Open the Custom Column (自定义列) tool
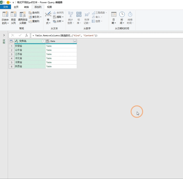This screenshot has width=183, height=179. click(x=13, y=18)
